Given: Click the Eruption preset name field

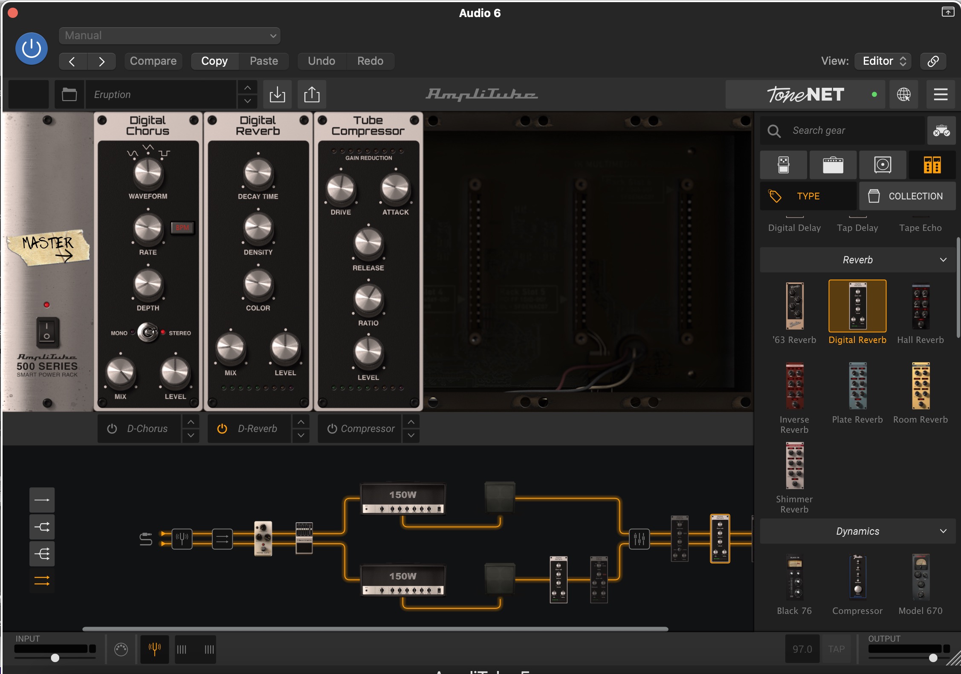Looking at the screenshot, I should 161,94.
